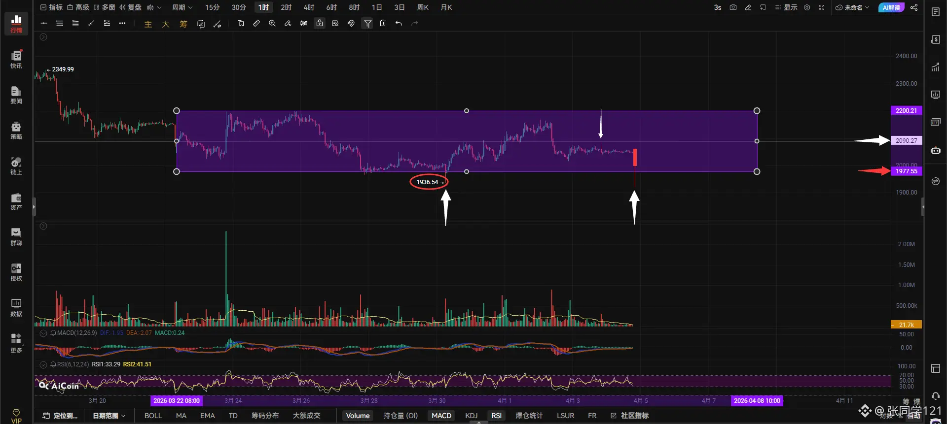Switch to the 15分 timeframe
947x424 pixels.
tap(212, 7)
